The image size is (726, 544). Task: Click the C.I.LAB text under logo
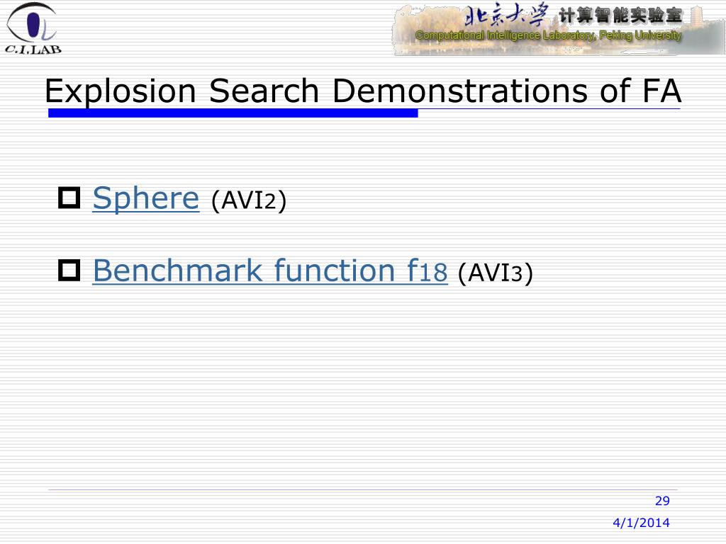[x=33, y=49]
